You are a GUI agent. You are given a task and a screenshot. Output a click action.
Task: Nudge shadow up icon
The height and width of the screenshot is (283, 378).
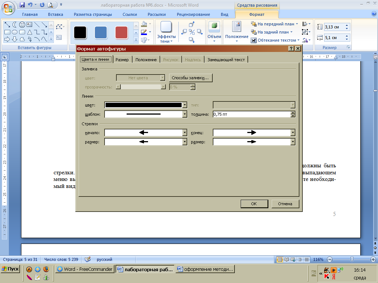(192, 24)
